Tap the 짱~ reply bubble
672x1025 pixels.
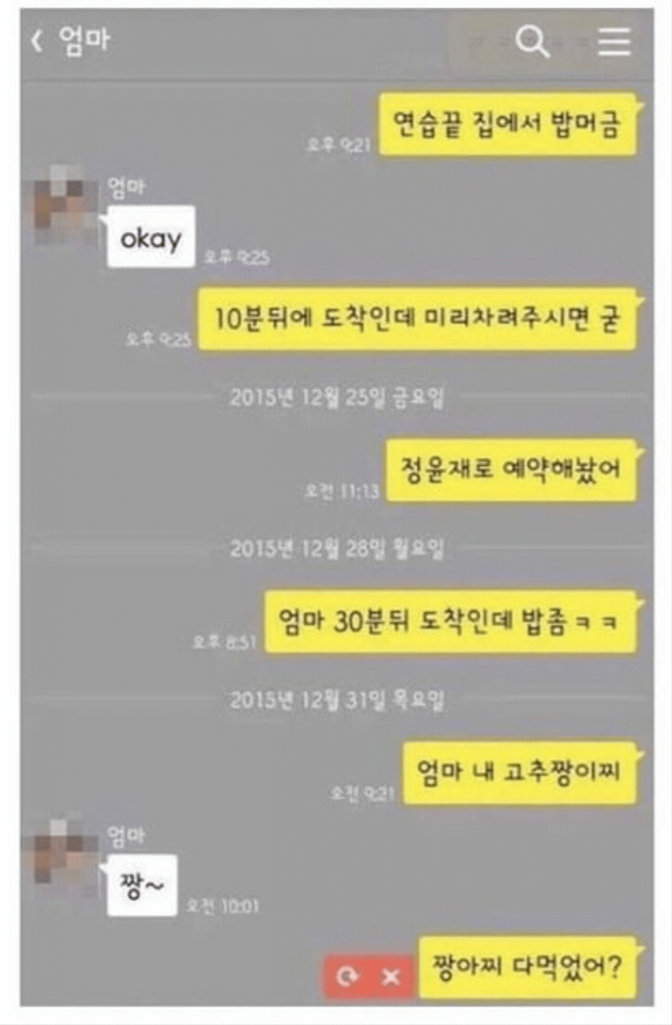point(142,884)
